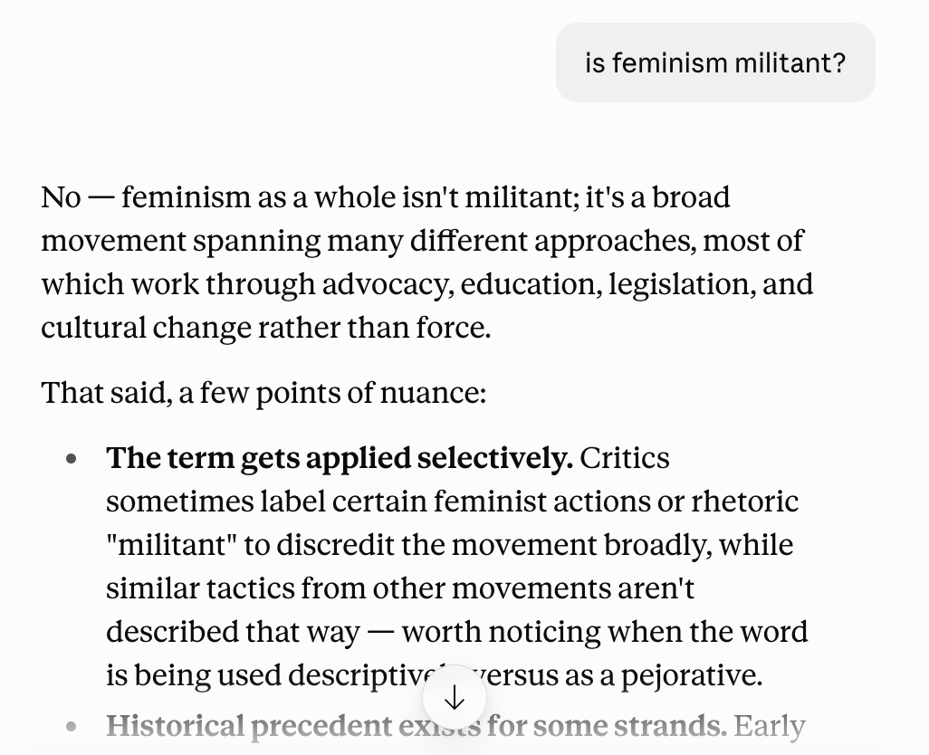Click the opening word 'No' in the response

click(x=61, y=197)
